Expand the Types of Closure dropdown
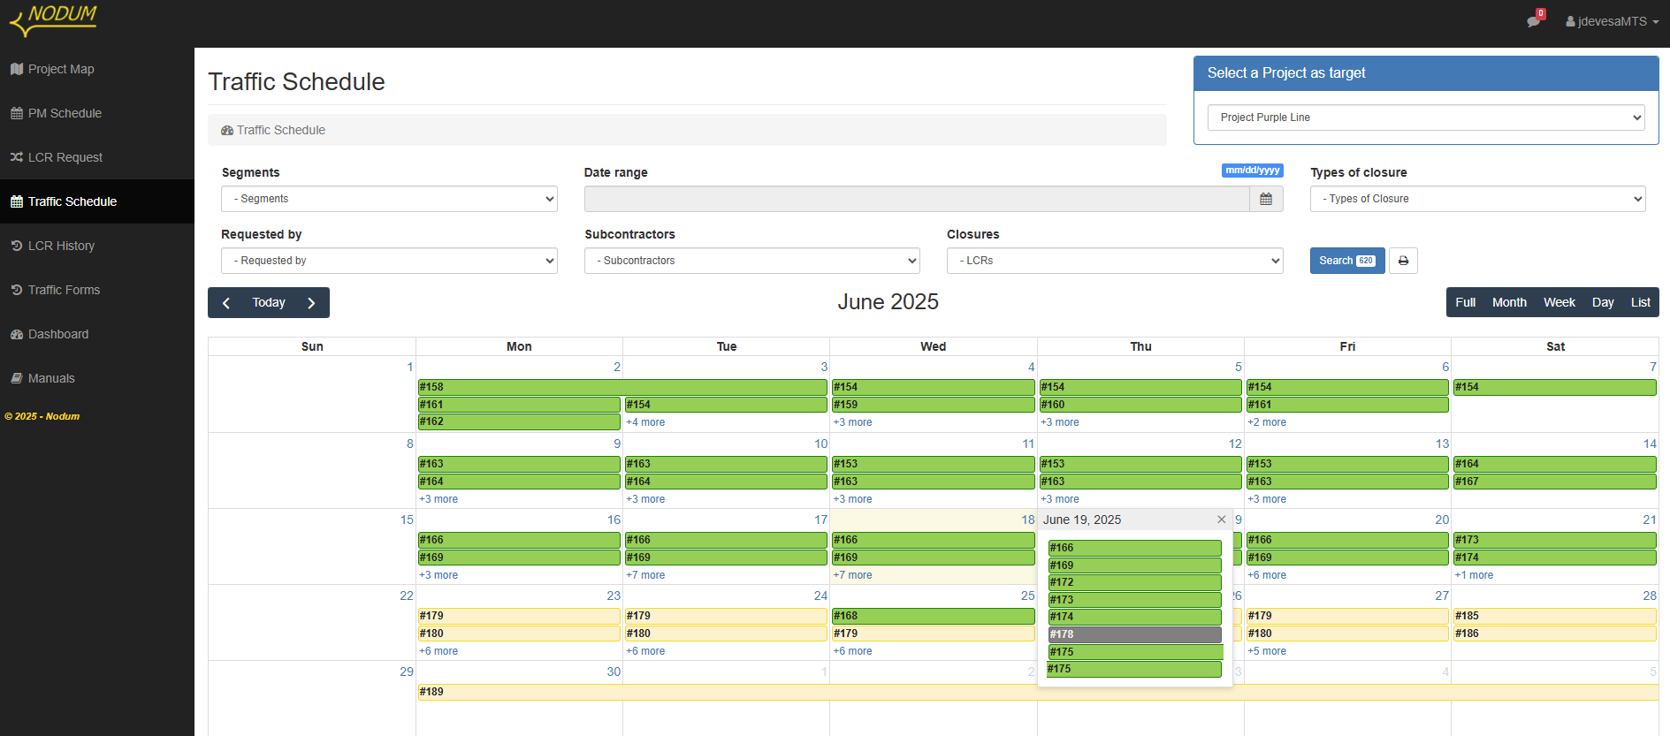Screen dimensions: 1670x736 coord(1477,199)
